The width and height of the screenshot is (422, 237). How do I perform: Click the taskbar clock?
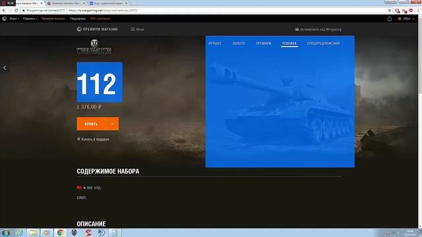pos(410,232)
